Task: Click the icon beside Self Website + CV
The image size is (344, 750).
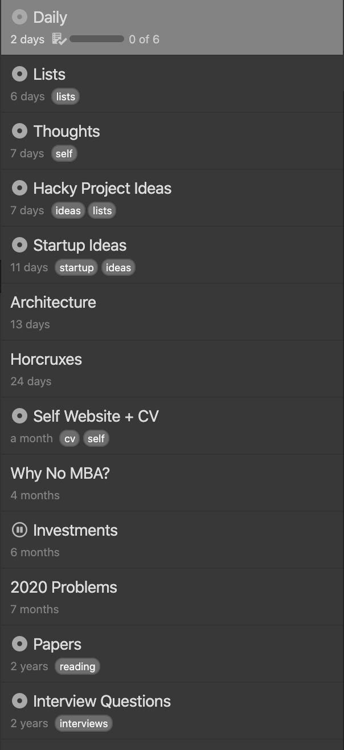Action: [x=19, y=416]
